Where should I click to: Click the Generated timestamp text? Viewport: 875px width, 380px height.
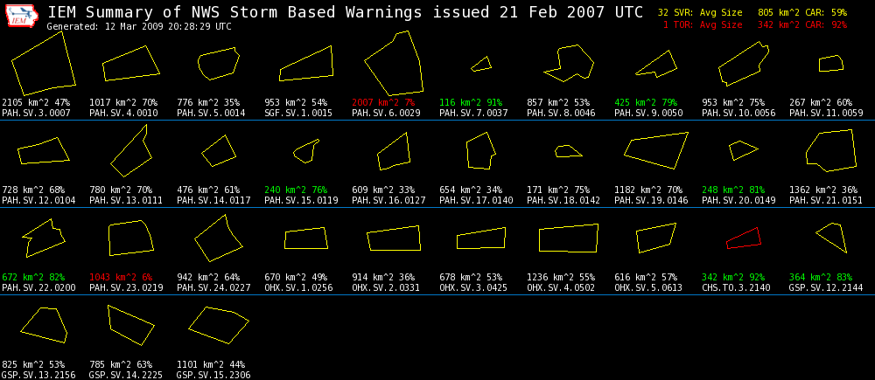coord(139,26)
